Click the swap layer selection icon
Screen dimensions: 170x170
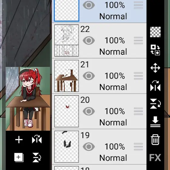155,50
